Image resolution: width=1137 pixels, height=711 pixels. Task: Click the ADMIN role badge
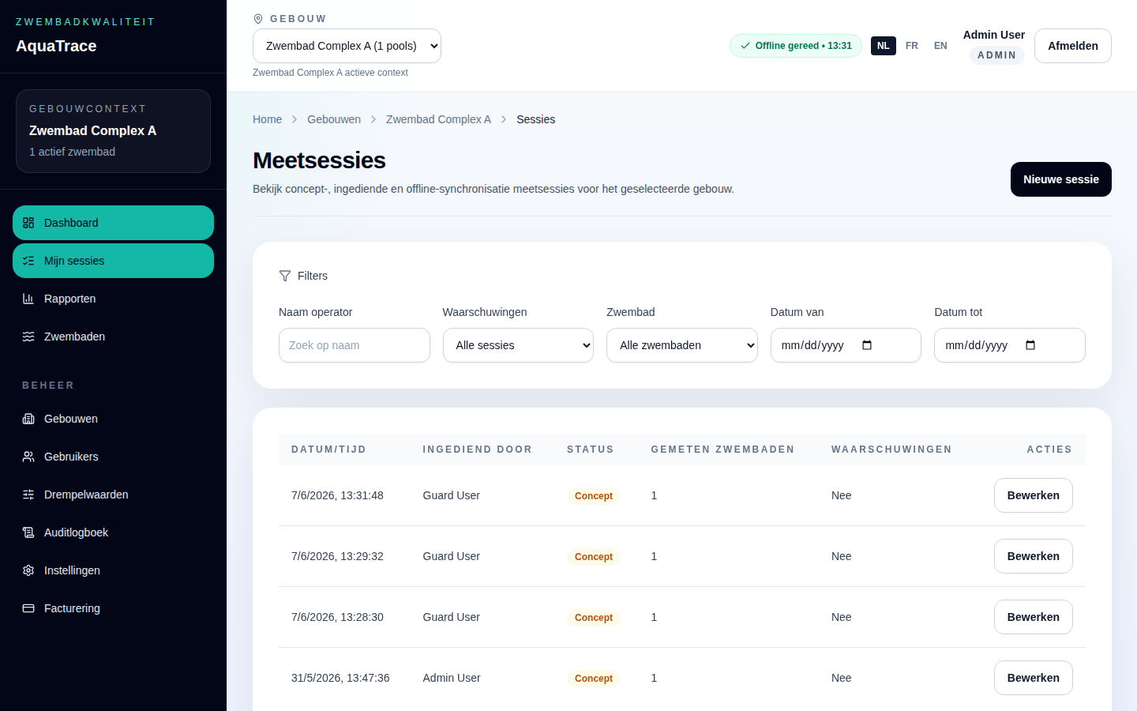(996, 55)
